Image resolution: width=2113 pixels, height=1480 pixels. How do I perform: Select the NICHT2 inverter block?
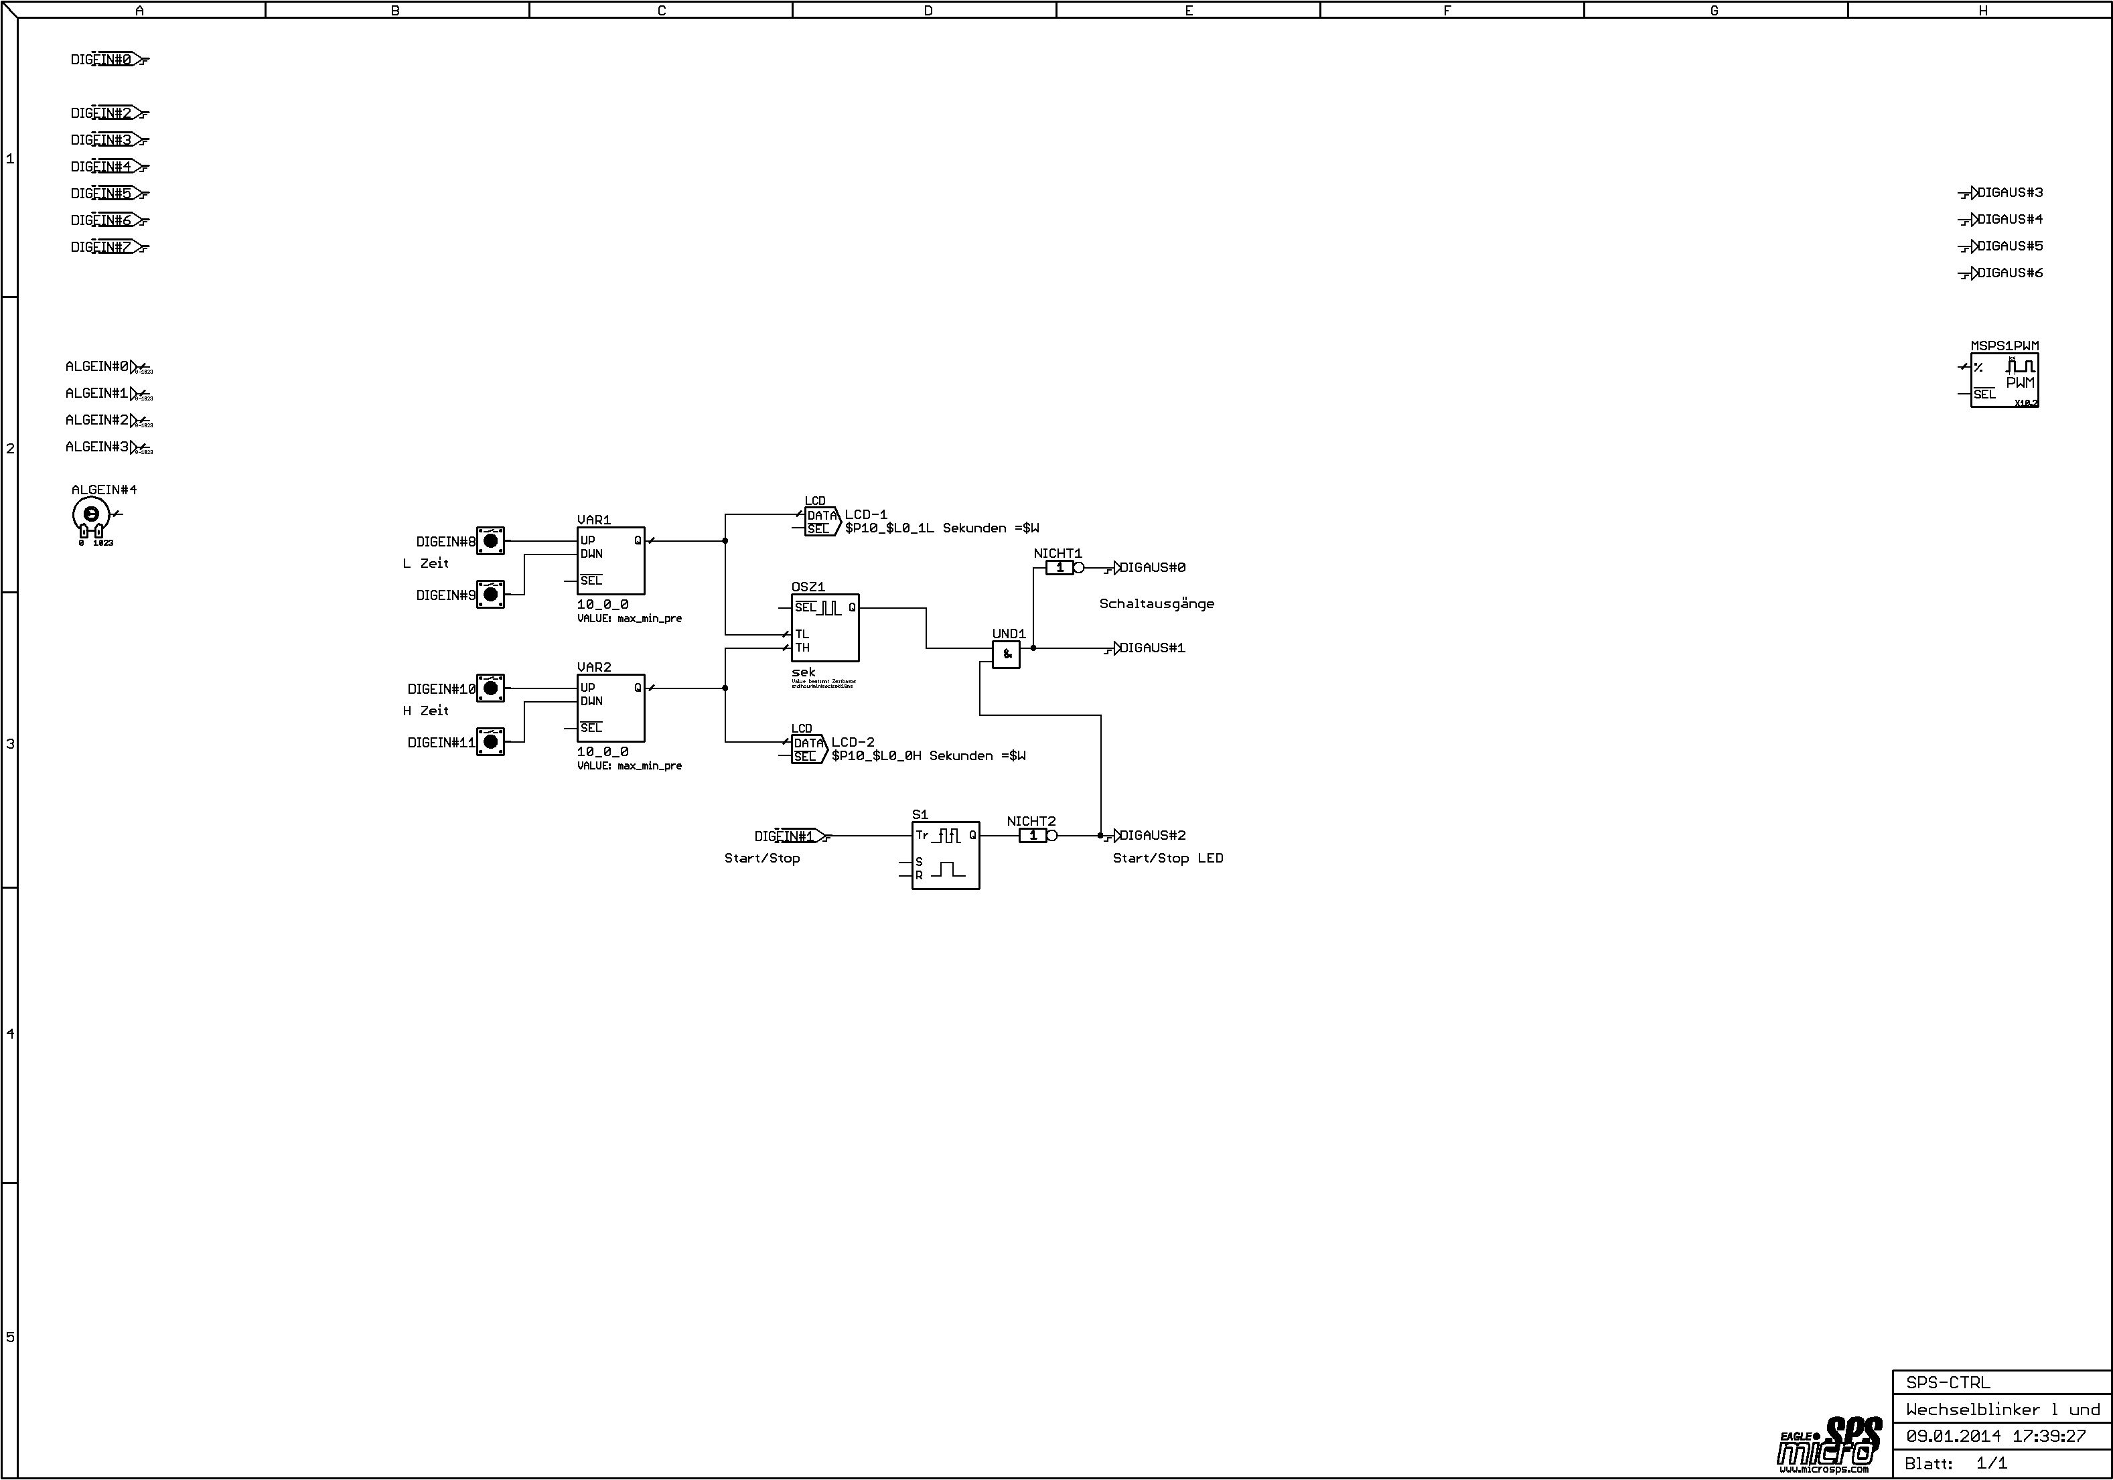[x=1033, y=836]
